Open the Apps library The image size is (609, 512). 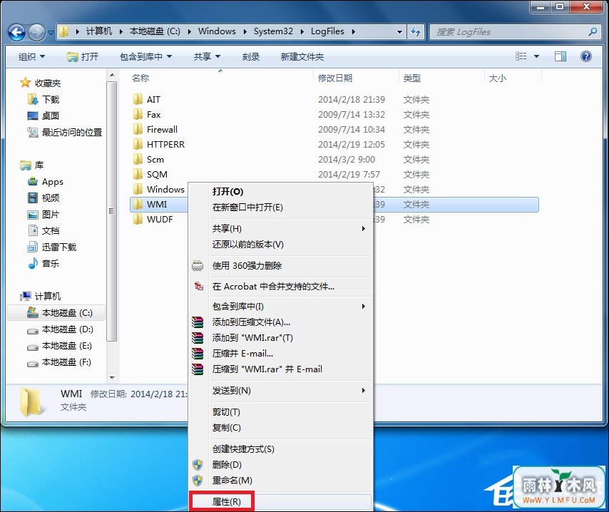tap(46, 181)
